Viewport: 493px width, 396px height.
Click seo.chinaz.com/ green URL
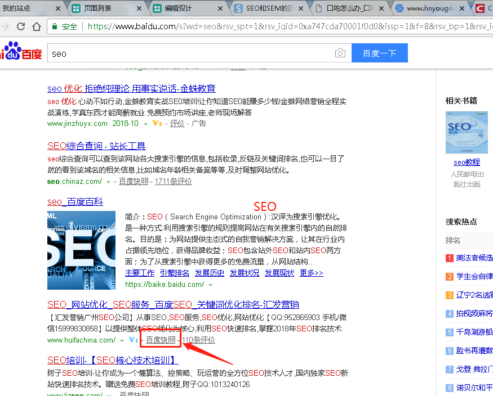pos(74,181)
